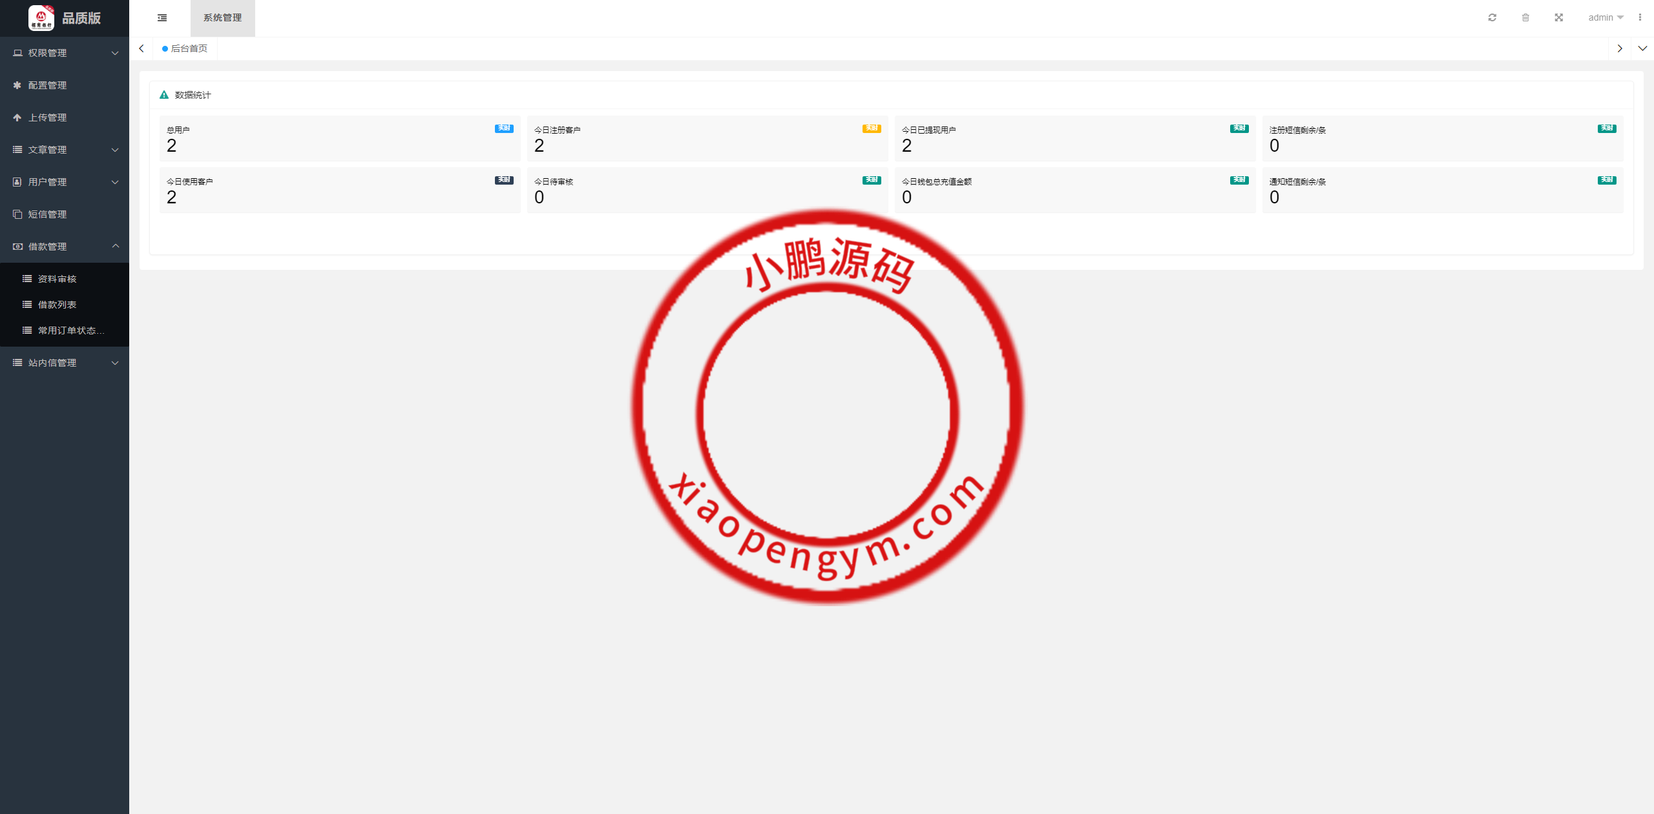
Task: Click the 配置管理 asterisk icon in the sidebar
Action: pos(17,85)
